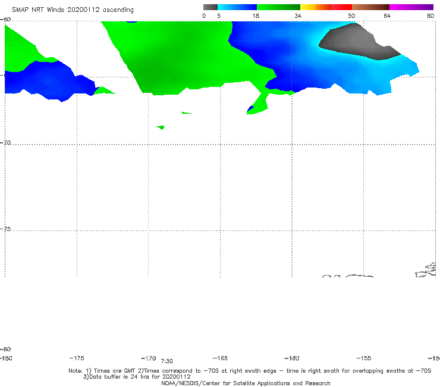Click the longitude label "-175"
440x387 pixels.
point(77,358)
